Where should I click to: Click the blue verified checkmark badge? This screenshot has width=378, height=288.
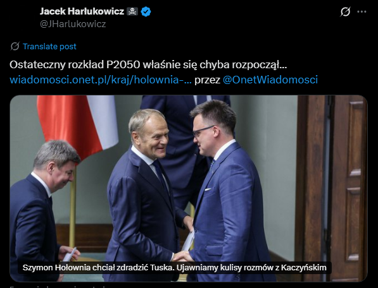tap(146, 11)
